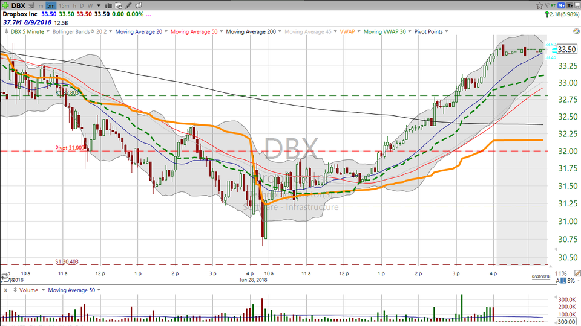Image resolution: width=581 pixels, height=326 pixels.
Task: Open Moving Average 50 indicator menu
Action: (195, 31)
